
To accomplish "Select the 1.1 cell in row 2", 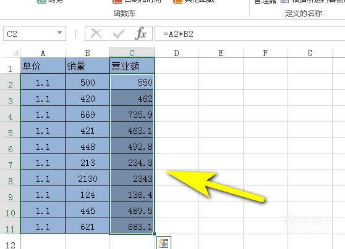I will click(43, 82).
